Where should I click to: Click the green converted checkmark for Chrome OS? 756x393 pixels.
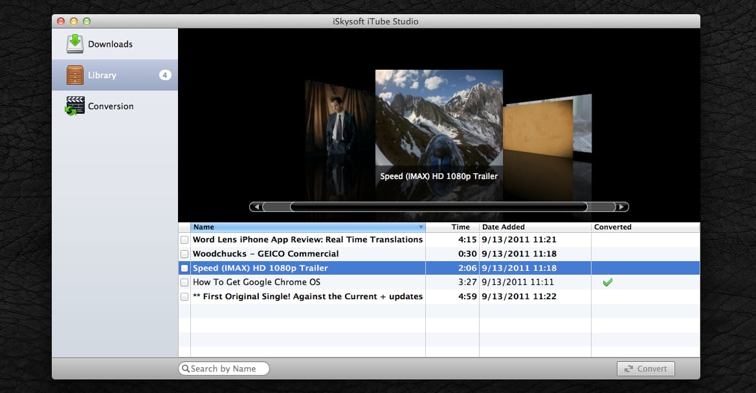(x=608, y=282)
